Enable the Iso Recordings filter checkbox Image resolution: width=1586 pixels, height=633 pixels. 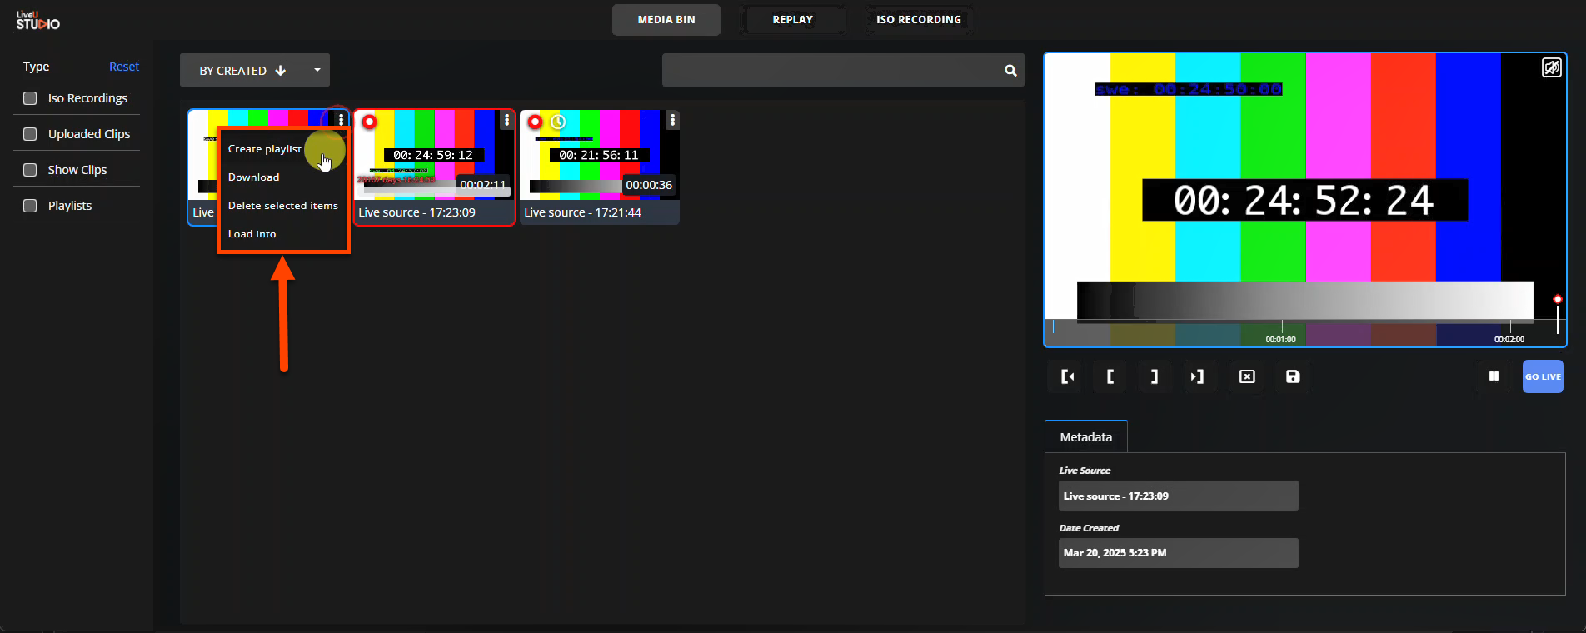[30, 98]
